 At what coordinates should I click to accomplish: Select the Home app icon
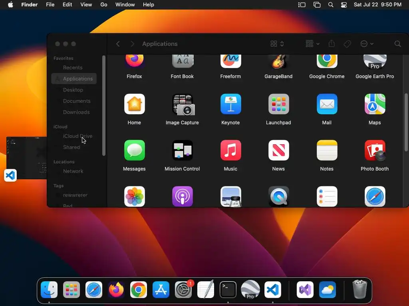[x=134, y=104]
